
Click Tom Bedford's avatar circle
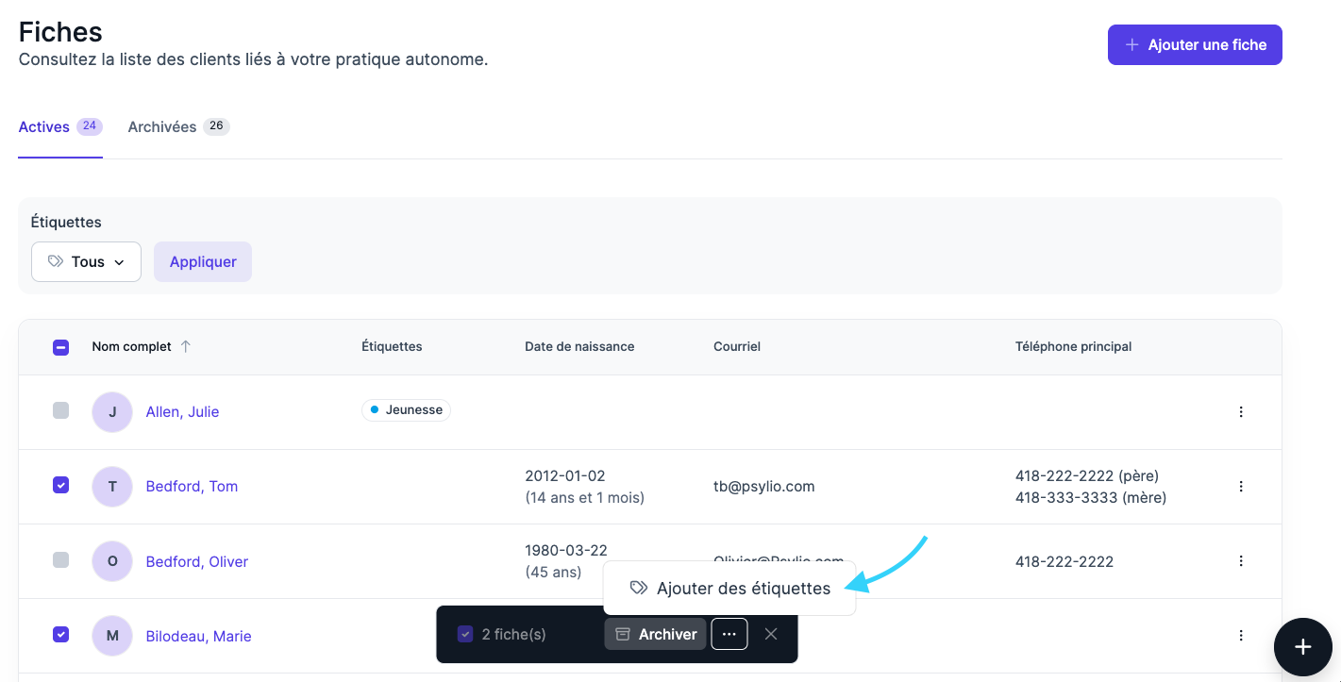(112, 487)
